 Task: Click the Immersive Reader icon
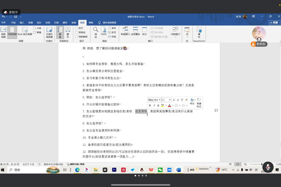(49, 30)
